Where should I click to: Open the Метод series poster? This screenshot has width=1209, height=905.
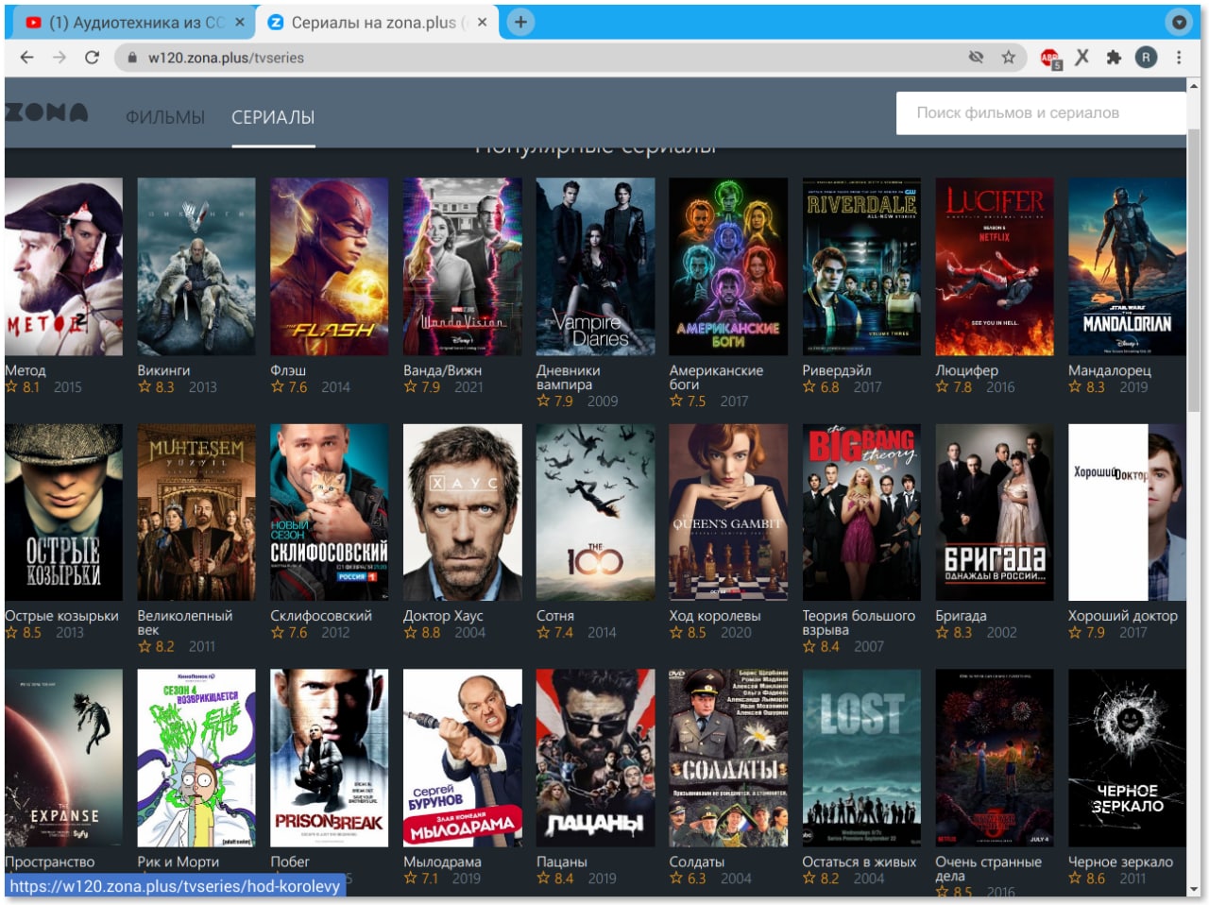click(63, 266)
